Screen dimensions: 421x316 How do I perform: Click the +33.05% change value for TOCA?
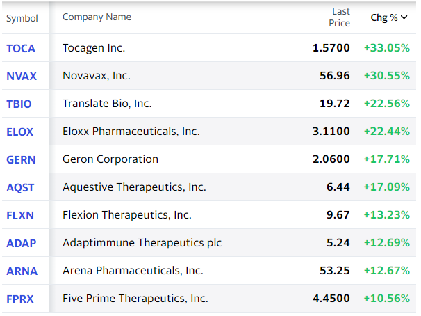tap(386, 48)
